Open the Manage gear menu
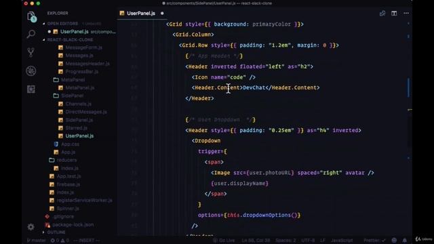The height and width of the screenshot is (244, 434). point(31,227)
